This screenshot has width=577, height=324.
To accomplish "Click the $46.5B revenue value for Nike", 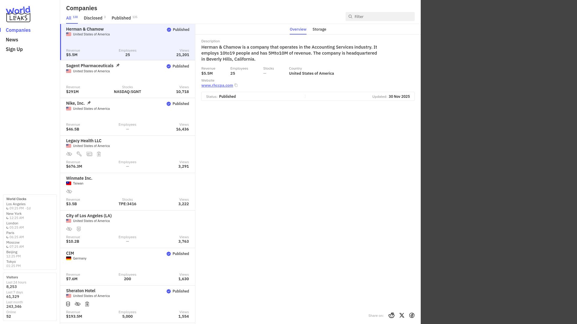I will tap(73, 129).
